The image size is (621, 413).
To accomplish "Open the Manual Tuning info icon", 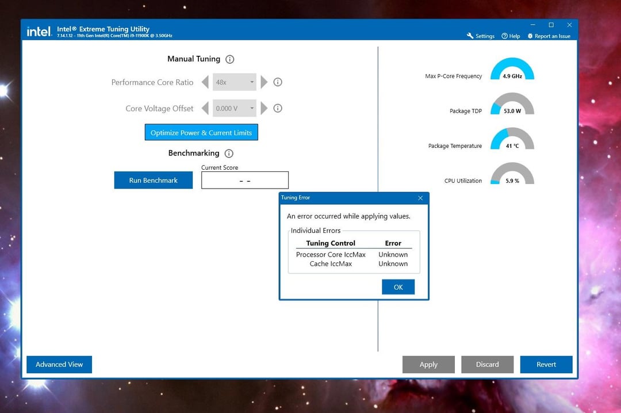I will [x=229, y=59].
